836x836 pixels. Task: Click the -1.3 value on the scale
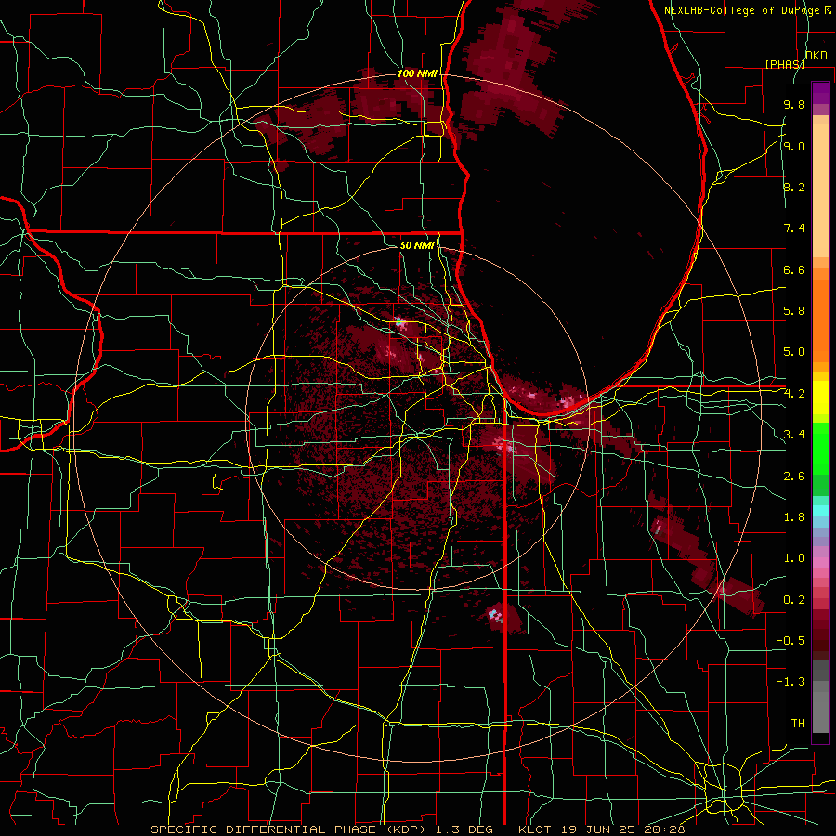(790, 682)
